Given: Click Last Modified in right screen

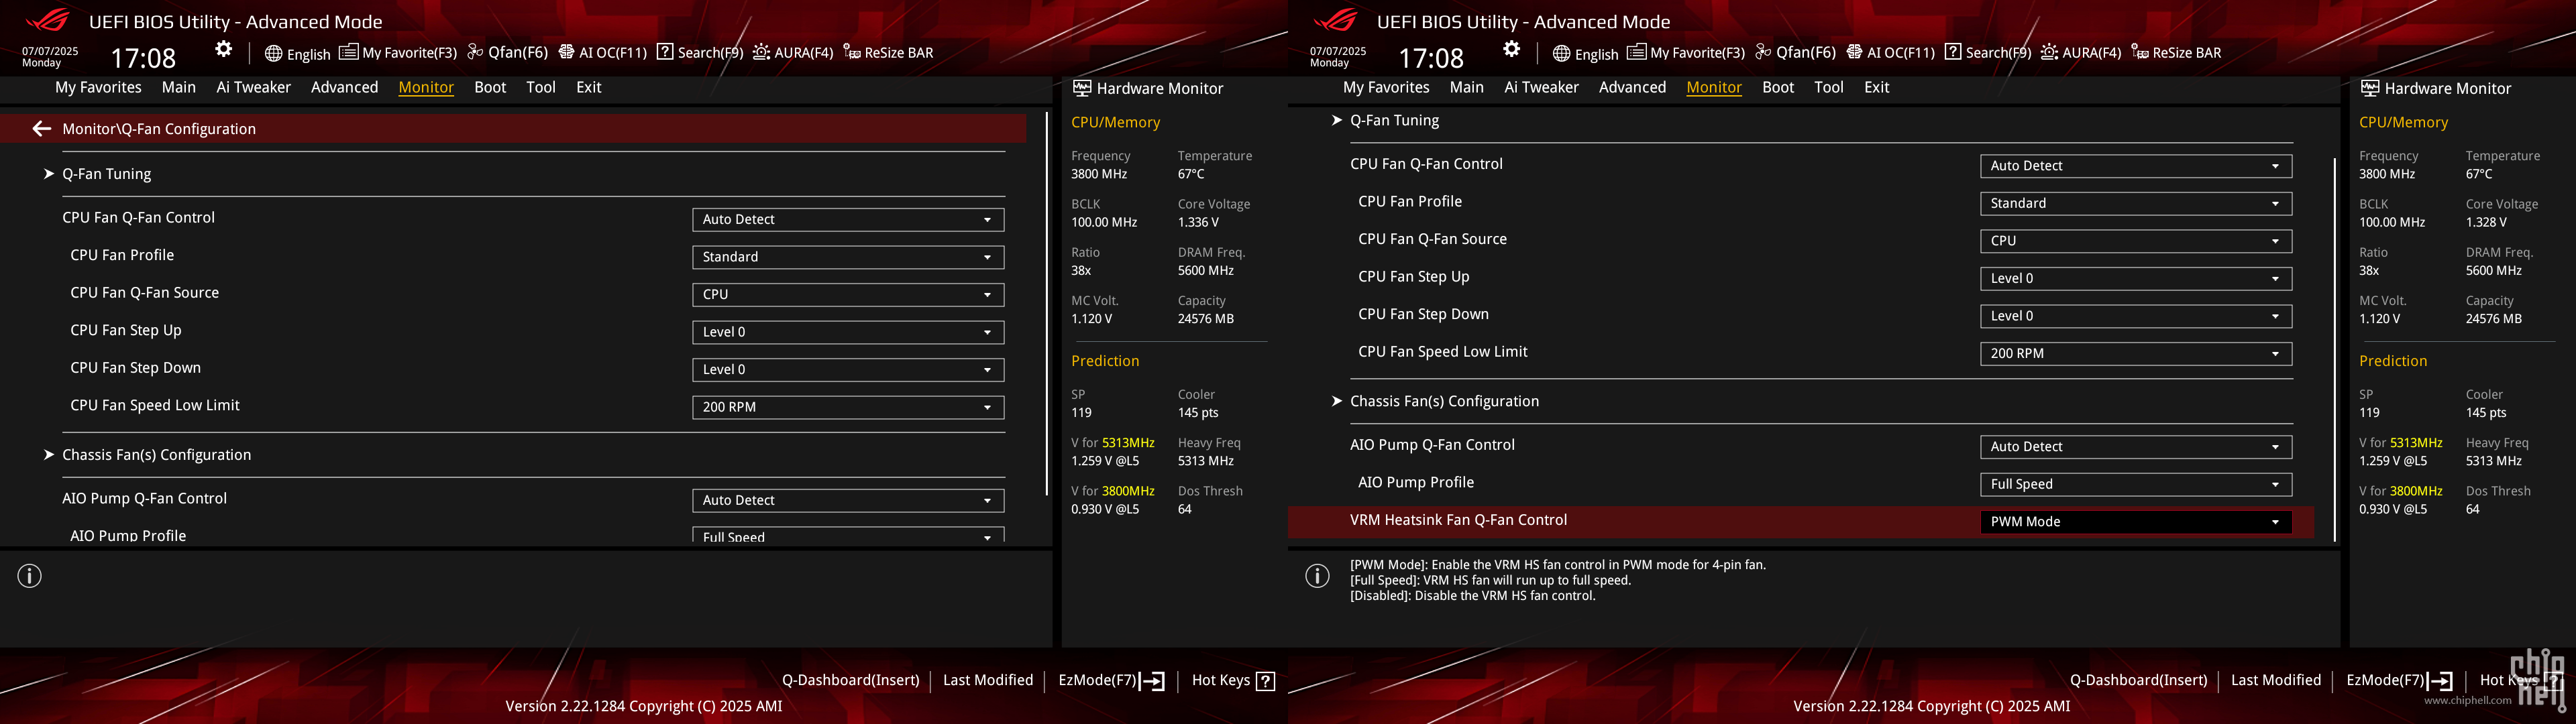Looking at the screenshot, I should [x=2276, y=680].
